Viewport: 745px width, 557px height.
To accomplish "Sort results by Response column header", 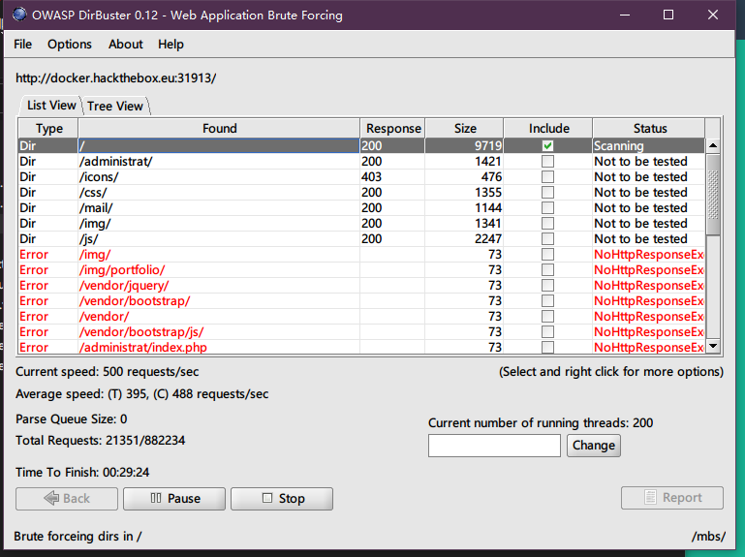I will point(393,128).
